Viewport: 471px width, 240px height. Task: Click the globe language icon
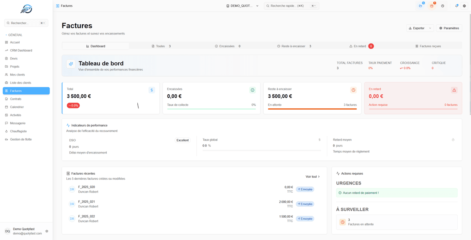point(465,6)
